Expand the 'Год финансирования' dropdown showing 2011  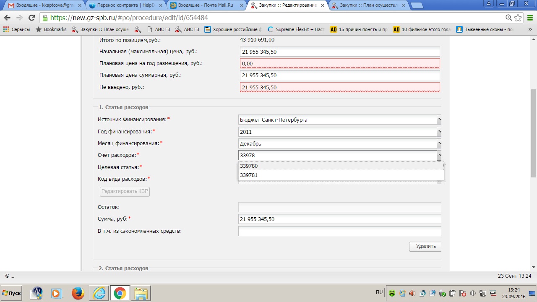click(439, 132)
